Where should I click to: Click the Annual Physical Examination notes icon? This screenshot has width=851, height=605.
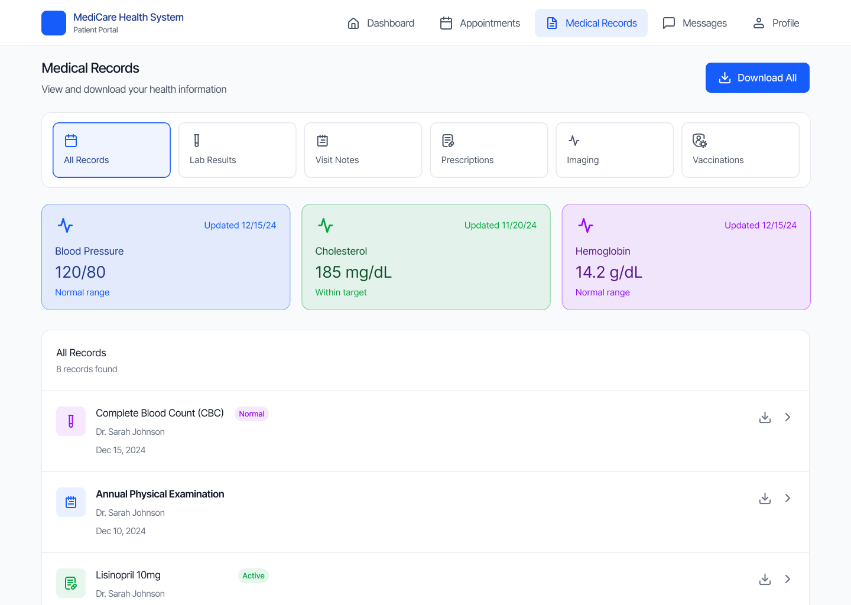coord(71,502)
